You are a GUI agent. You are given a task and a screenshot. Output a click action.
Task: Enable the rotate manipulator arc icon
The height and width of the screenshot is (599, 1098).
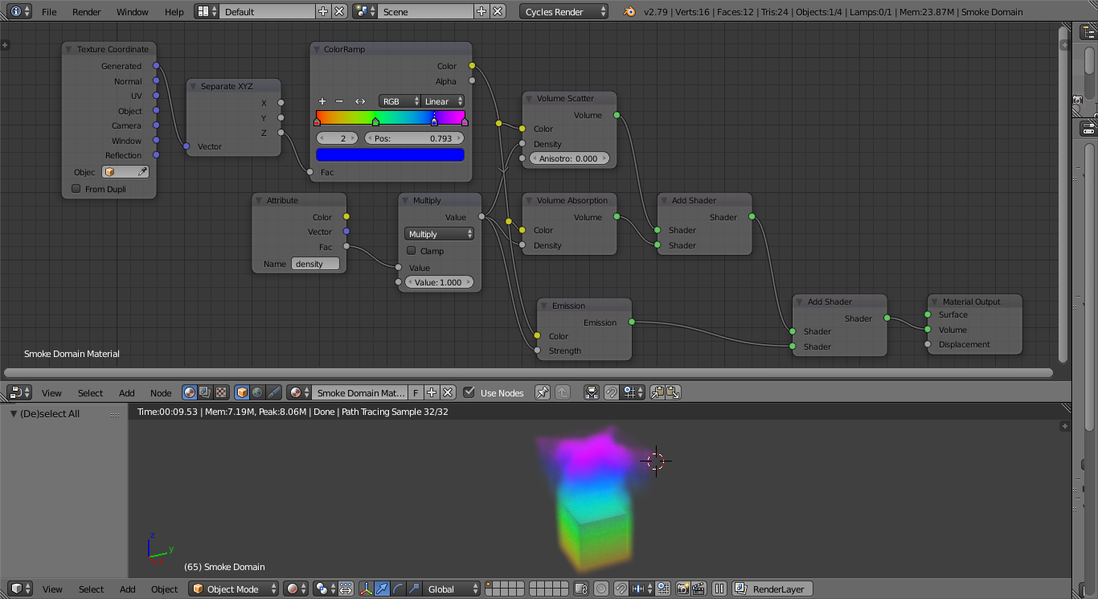(399, 589)
